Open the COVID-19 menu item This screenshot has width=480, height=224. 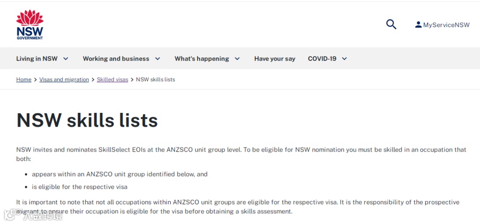322,59
